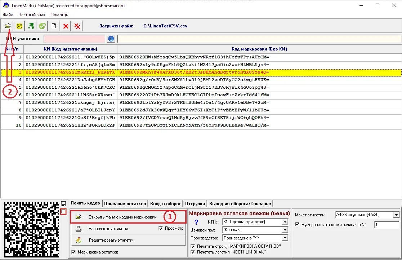Click the loaded file path C:\LinenTestCSV.csv
The width and height of the screenshot is (402, 260).
click(165, 26)
